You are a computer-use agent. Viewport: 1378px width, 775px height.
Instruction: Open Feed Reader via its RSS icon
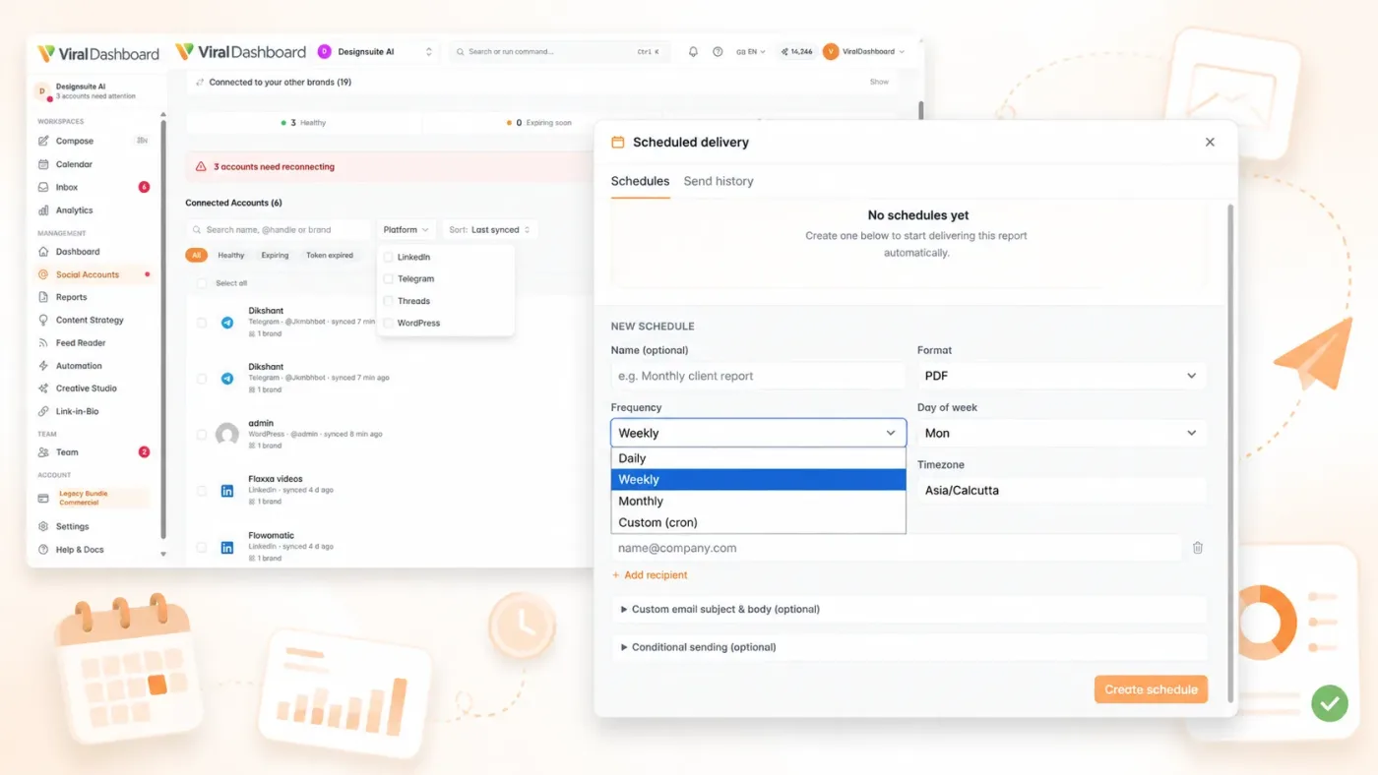43,343
